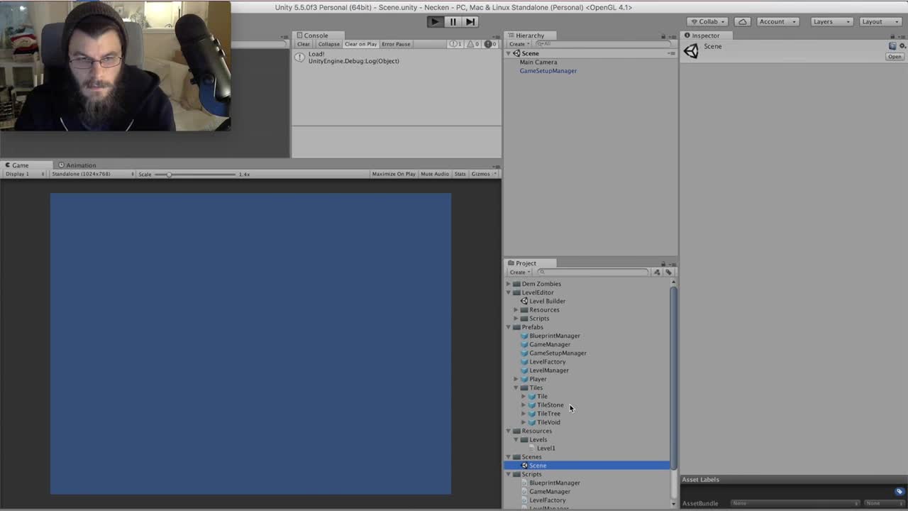
Task: Toggle Maximize On Play in the Game view
Action: [x=393, y=173]
